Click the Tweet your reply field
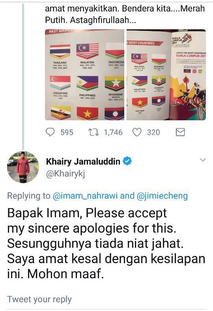Image resolution: width=213 pixels, height=311 pixels. [106, 299]
